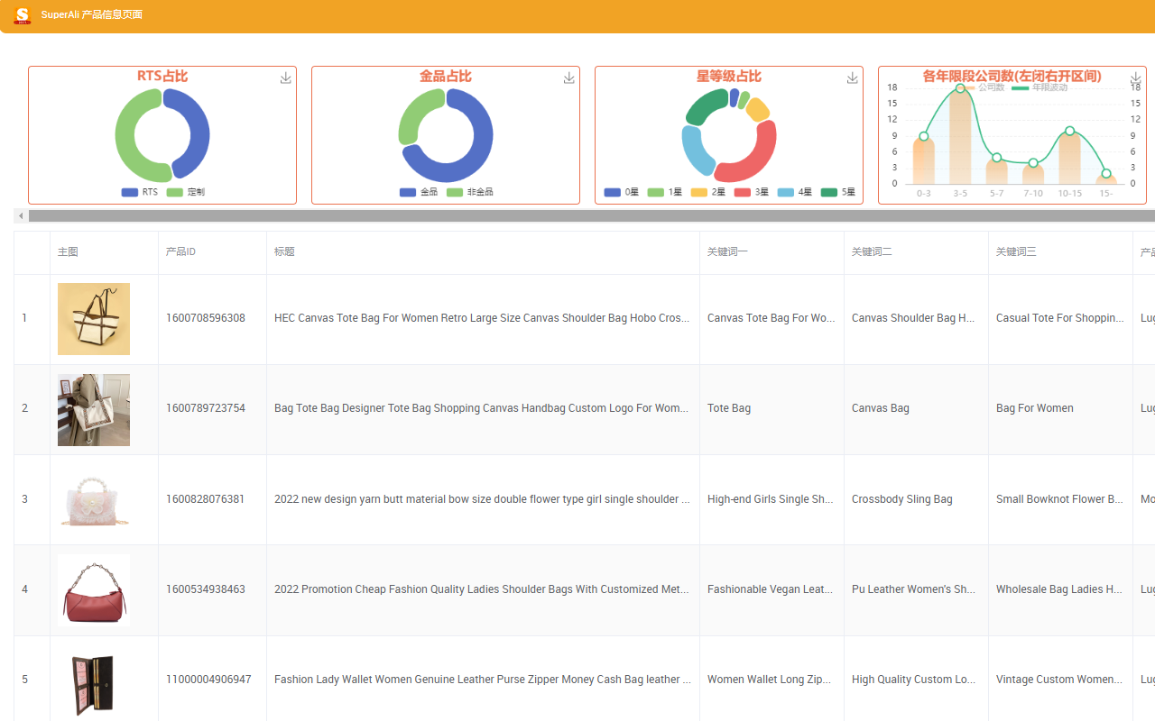This screenshot has height=721, width=1155.
Task: Click the 3-5 peak data point
Action: (x=960, y=88)
